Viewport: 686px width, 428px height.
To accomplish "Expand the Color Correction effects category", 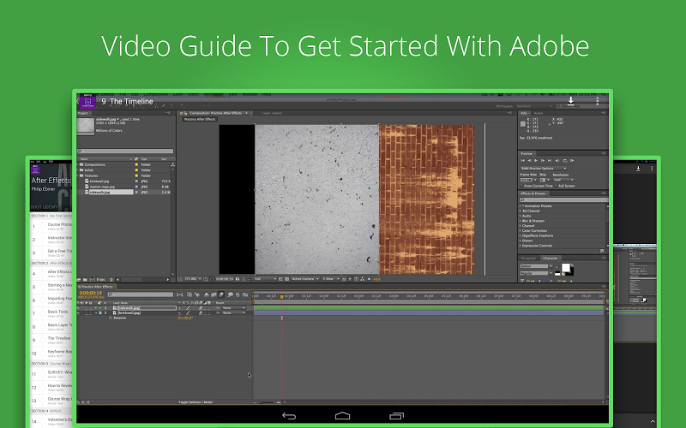I will point(521,230).
